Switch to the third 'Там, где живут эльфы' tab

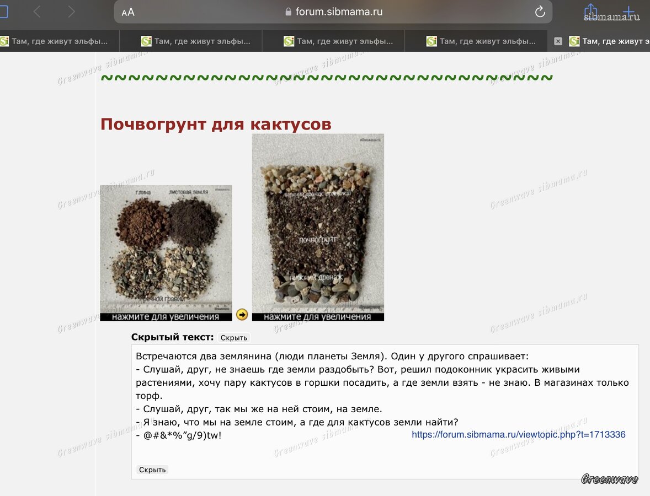point(333,41)
